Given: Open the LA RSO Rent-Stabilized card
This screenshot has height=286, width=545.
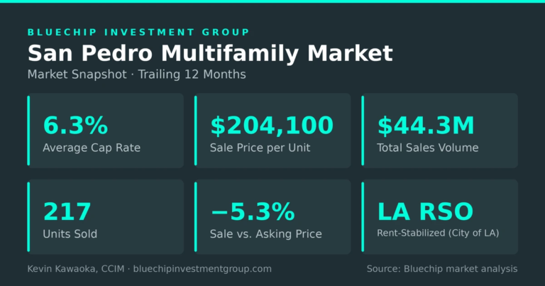Looking at the screenshot, I should [440, 217].
